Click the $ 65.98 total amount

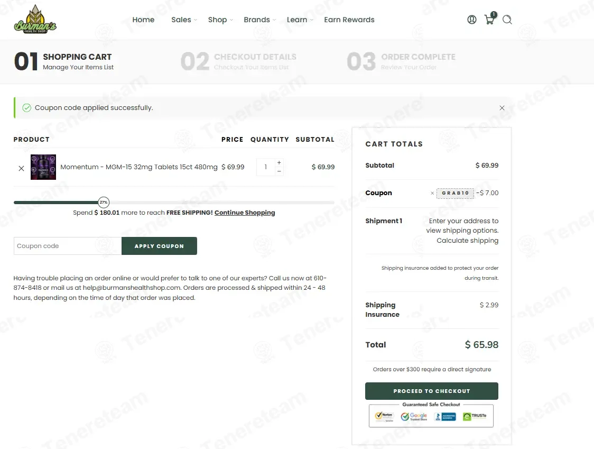coord(481,345)
